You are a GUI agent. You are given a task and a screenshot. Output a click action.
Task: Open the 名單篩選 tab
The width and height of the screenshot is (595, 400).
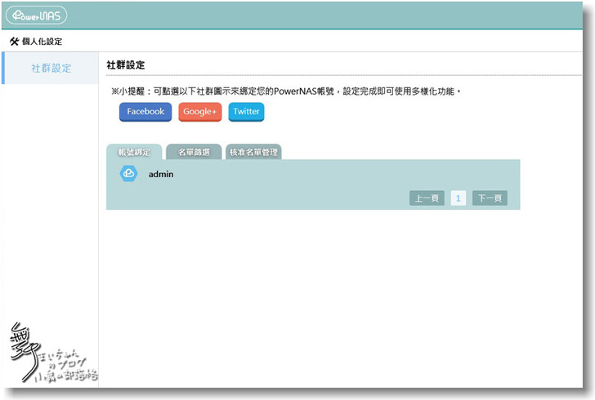193,153
